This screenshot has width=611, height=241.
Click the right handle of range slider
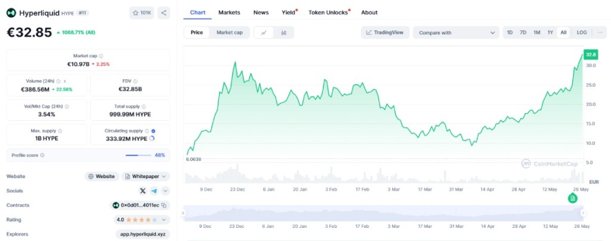click(582, 212)
